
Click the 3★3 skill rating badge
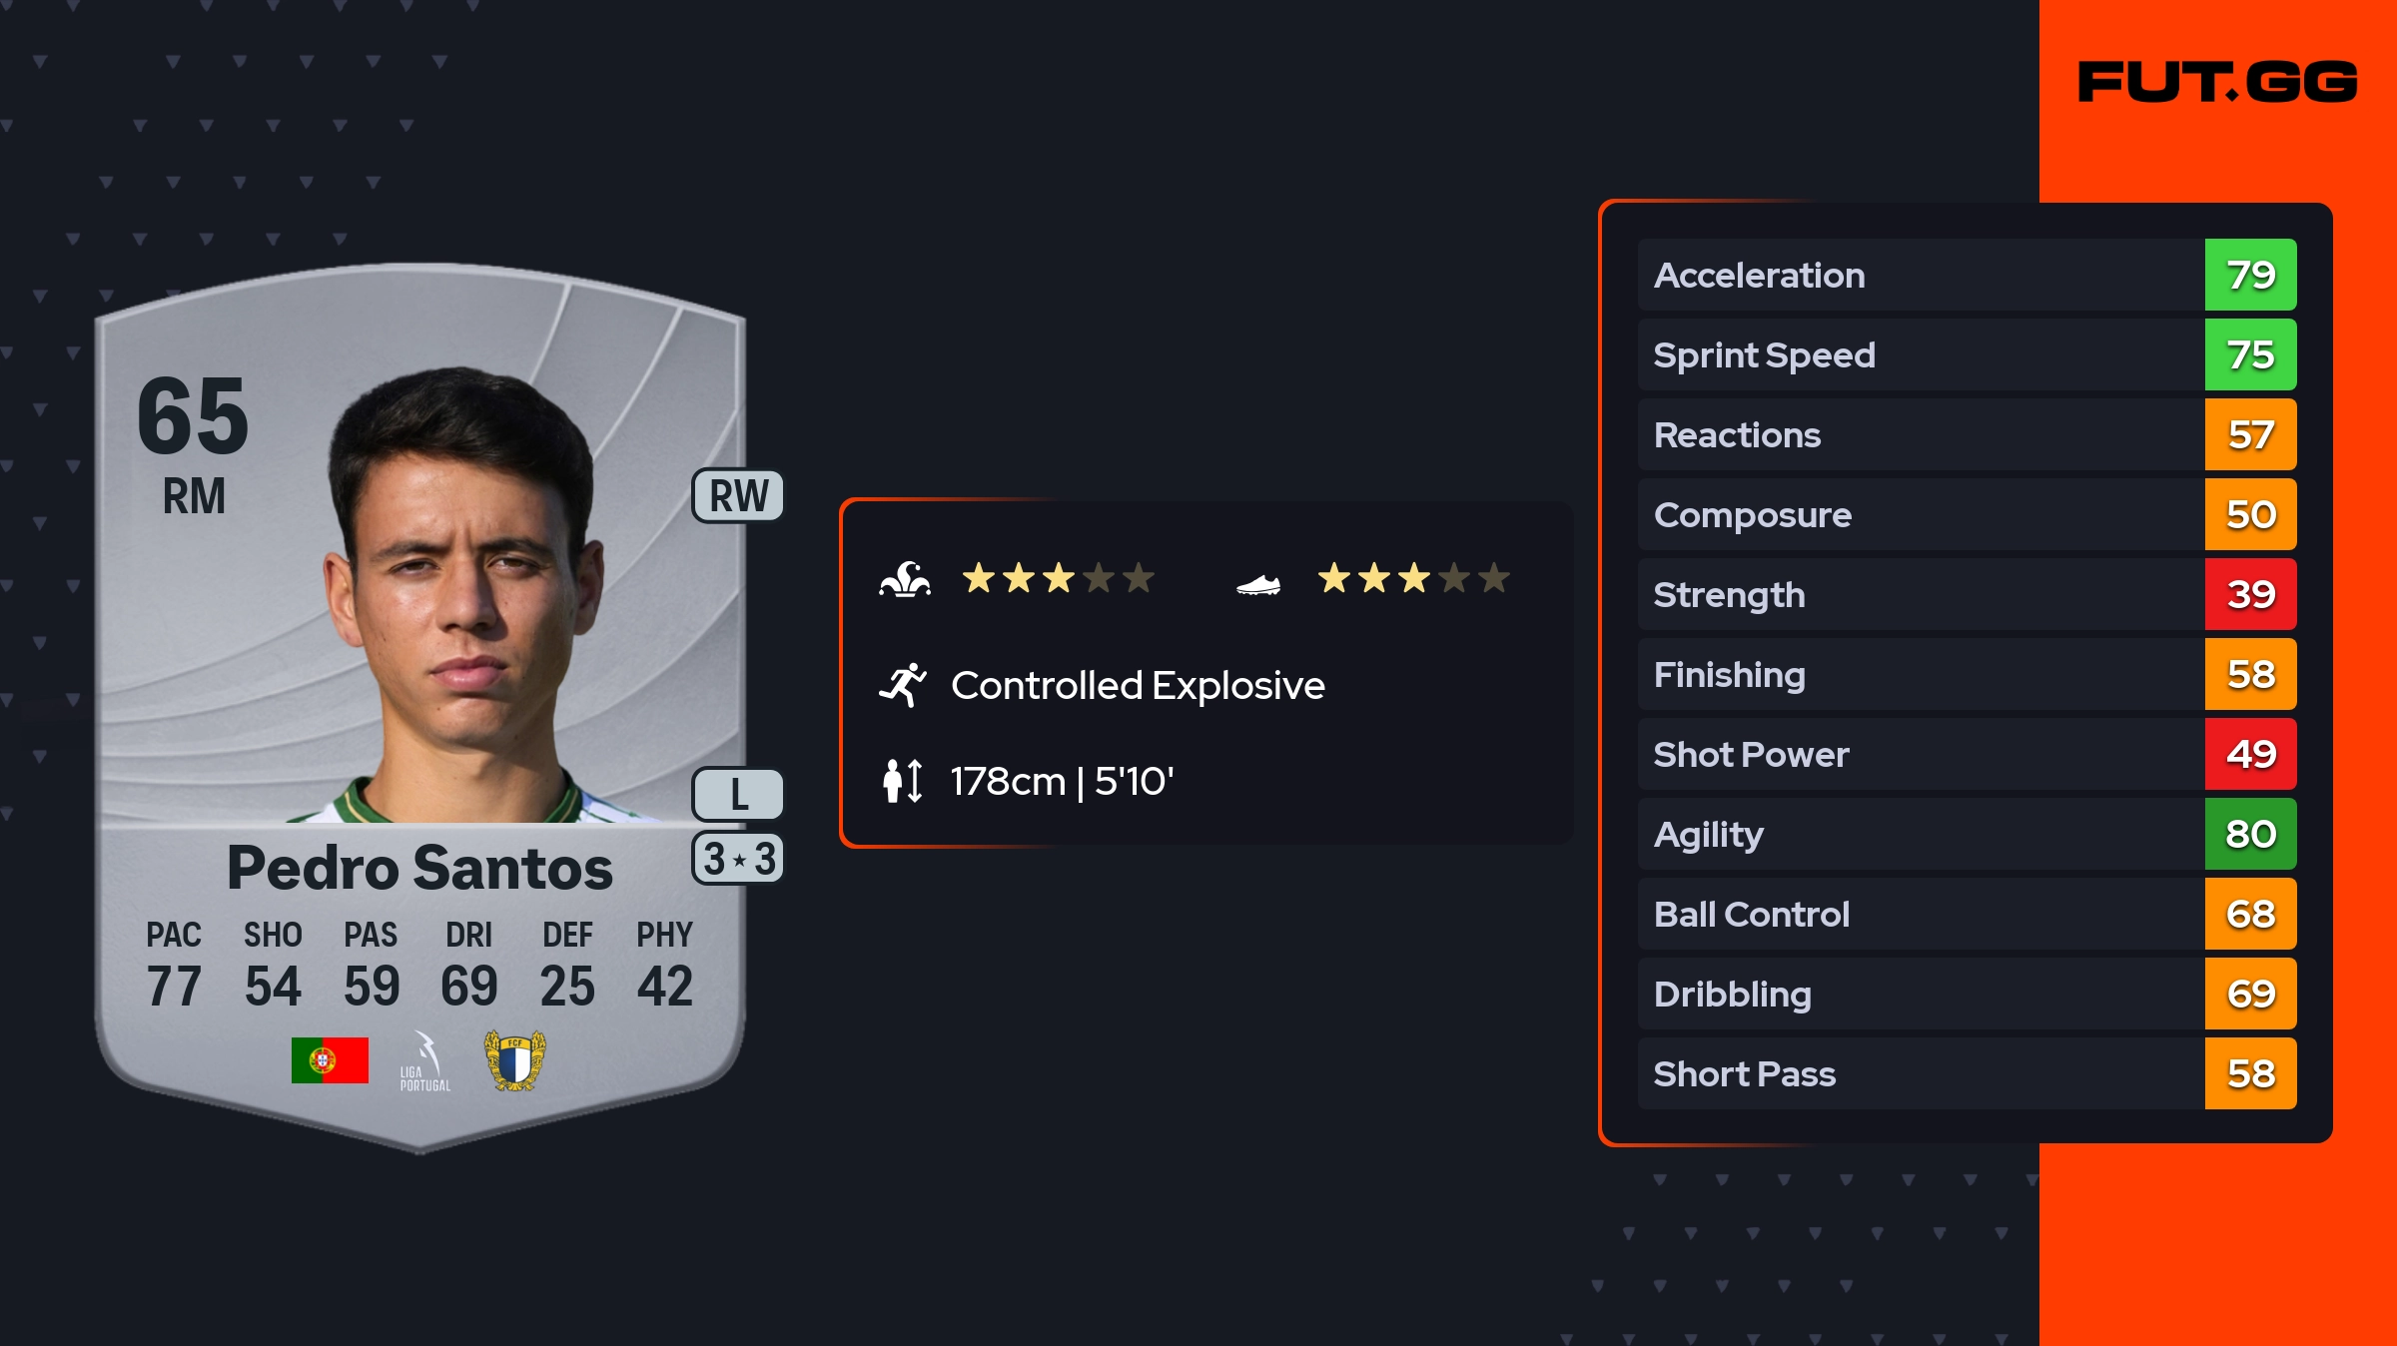pos(738,859)
